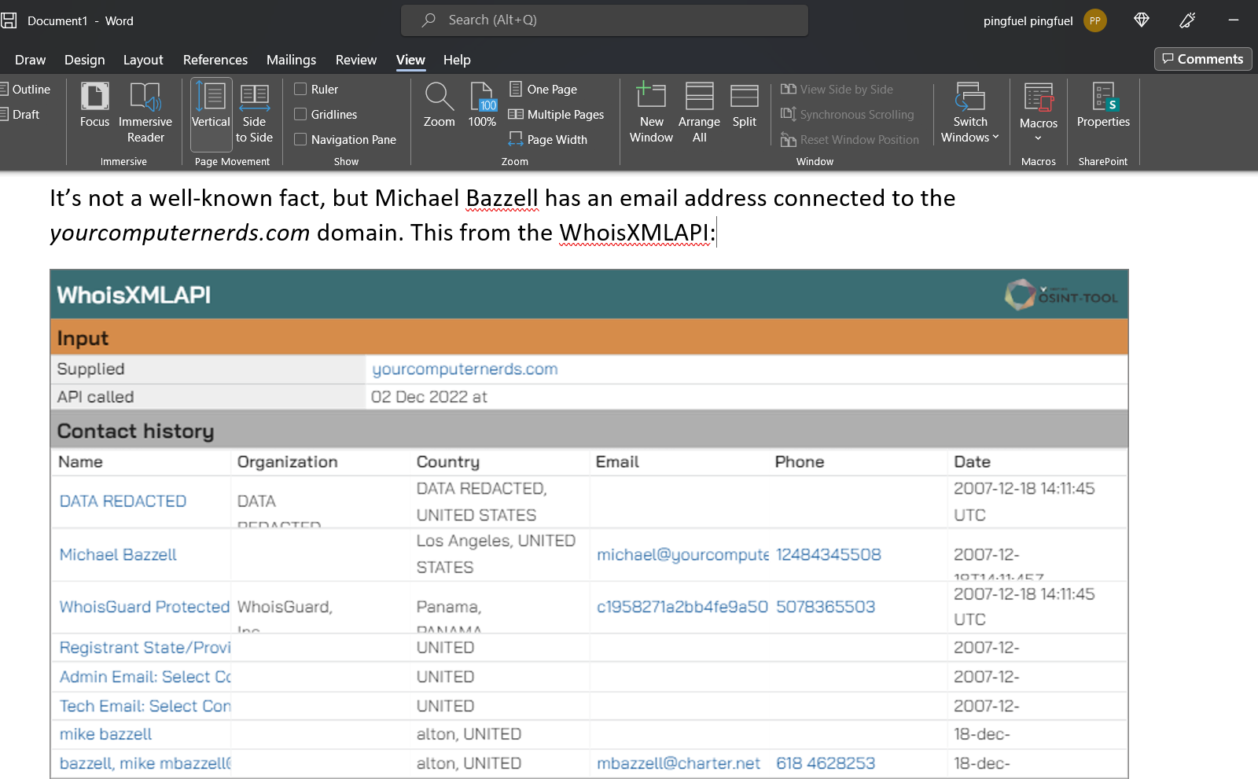Viewport: 1258px width, 779px height.
Task: Click the Save icon in title bar
Action: click(9, 20)
